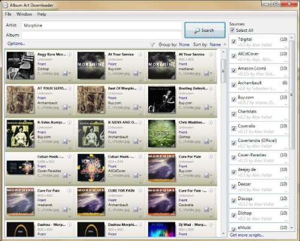Open save options arrow for Cuban Heels AllCdCover
The image size is (300, 241).
pos(140,175)
